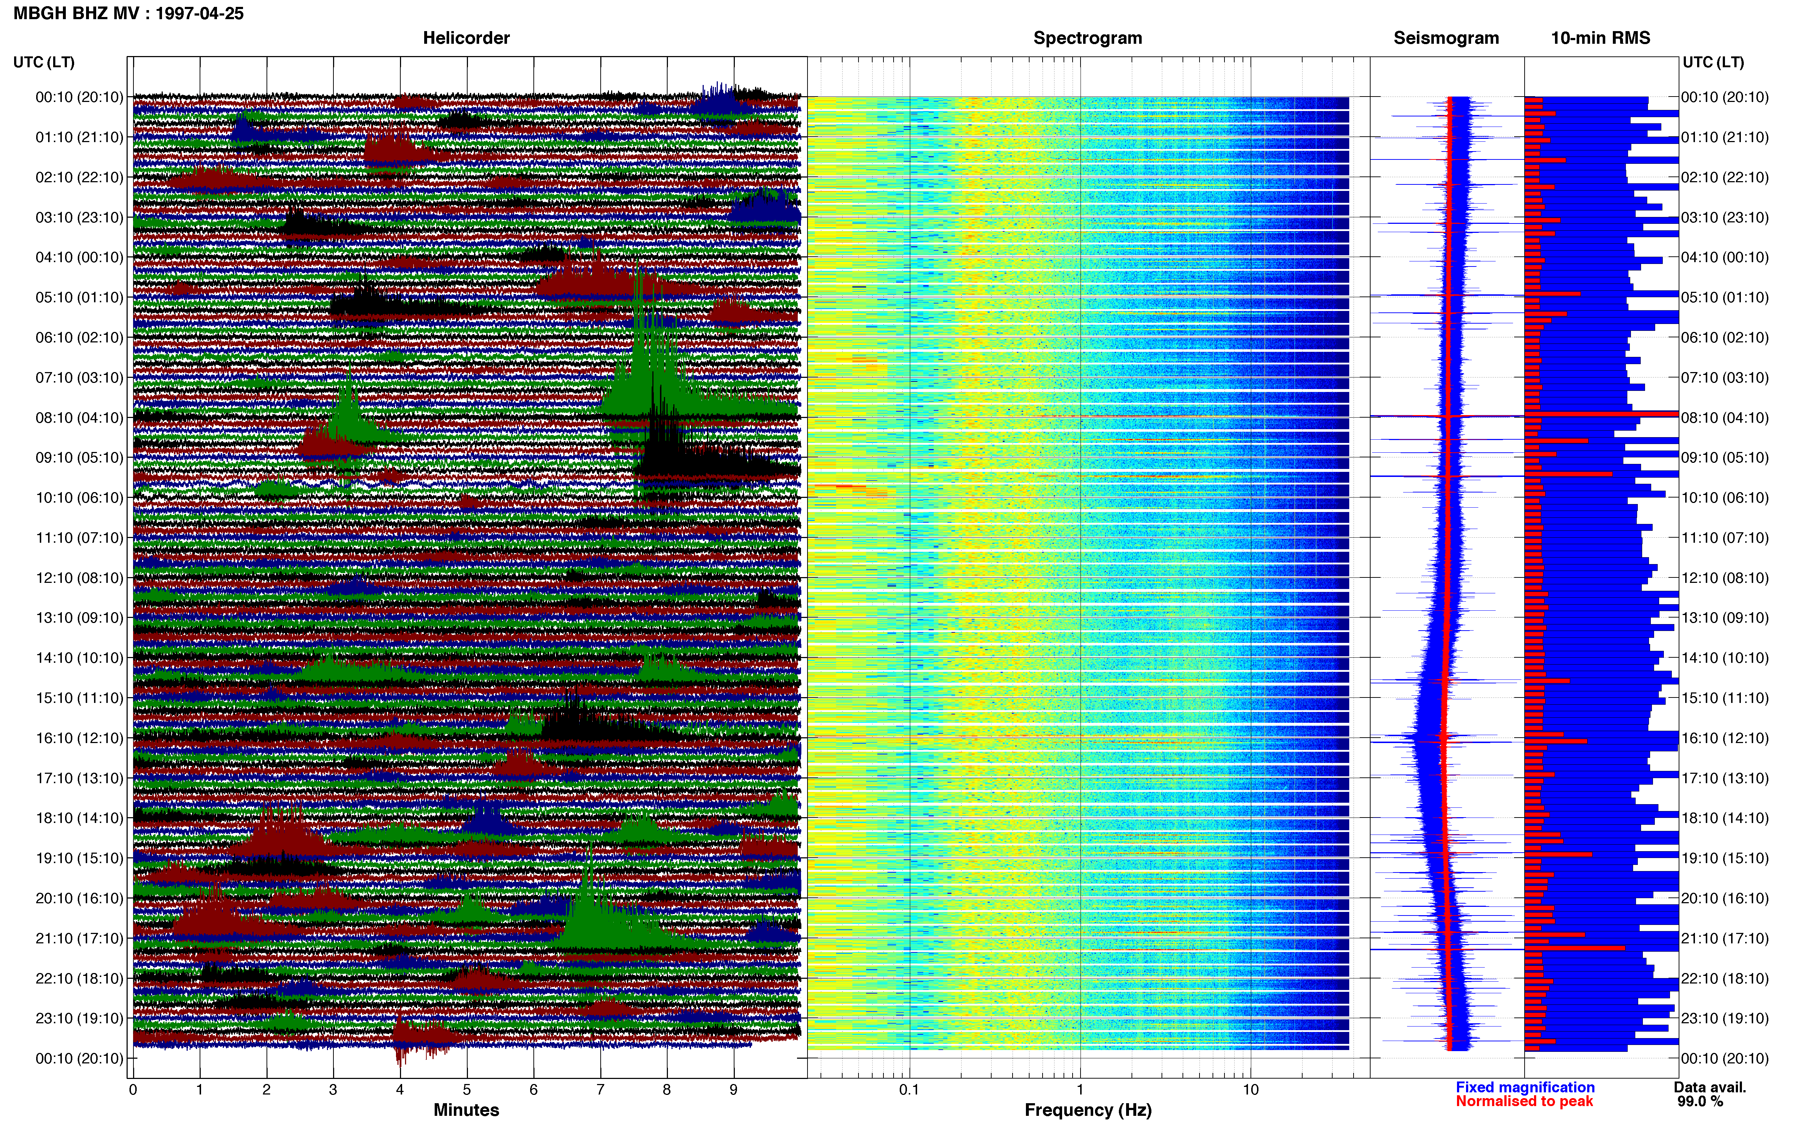1815x1135 pixels.
Task: Click left time label '09:10 (05:10)'
Action: tap(79, 457)
